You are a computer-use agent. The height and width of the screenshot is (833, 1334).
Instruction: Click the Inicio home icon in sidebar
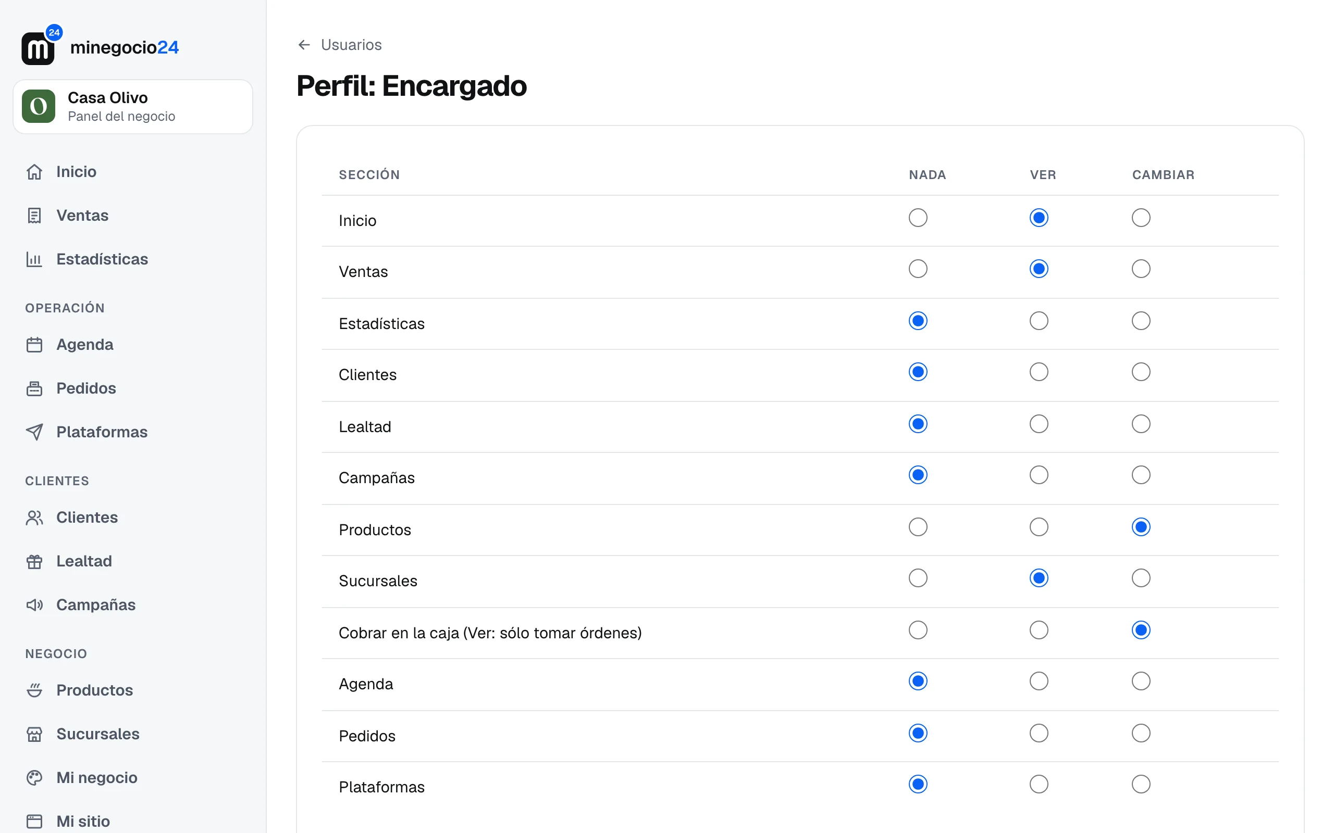pos(34,172)
